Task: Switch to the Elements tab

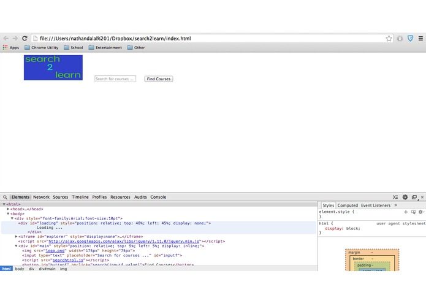Action: click(20, 197)
